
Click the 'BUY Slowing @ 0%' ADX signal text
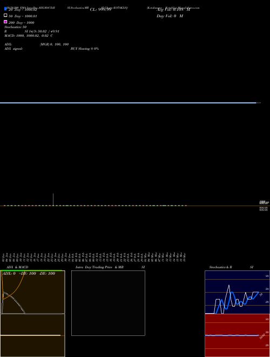tap(85, 49)
